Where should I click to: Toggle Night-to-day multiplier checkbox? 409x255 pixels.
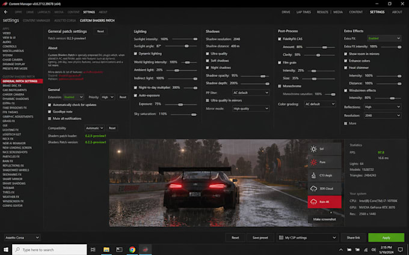(135, 88)
